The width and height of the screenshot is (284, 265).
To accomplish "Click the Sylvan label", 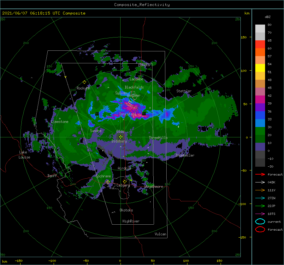I will tap(121, 93).
